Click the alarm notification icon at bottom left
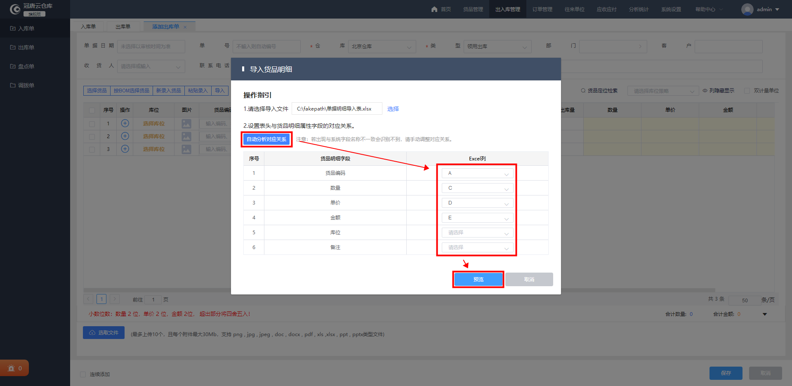 point(12,368)
